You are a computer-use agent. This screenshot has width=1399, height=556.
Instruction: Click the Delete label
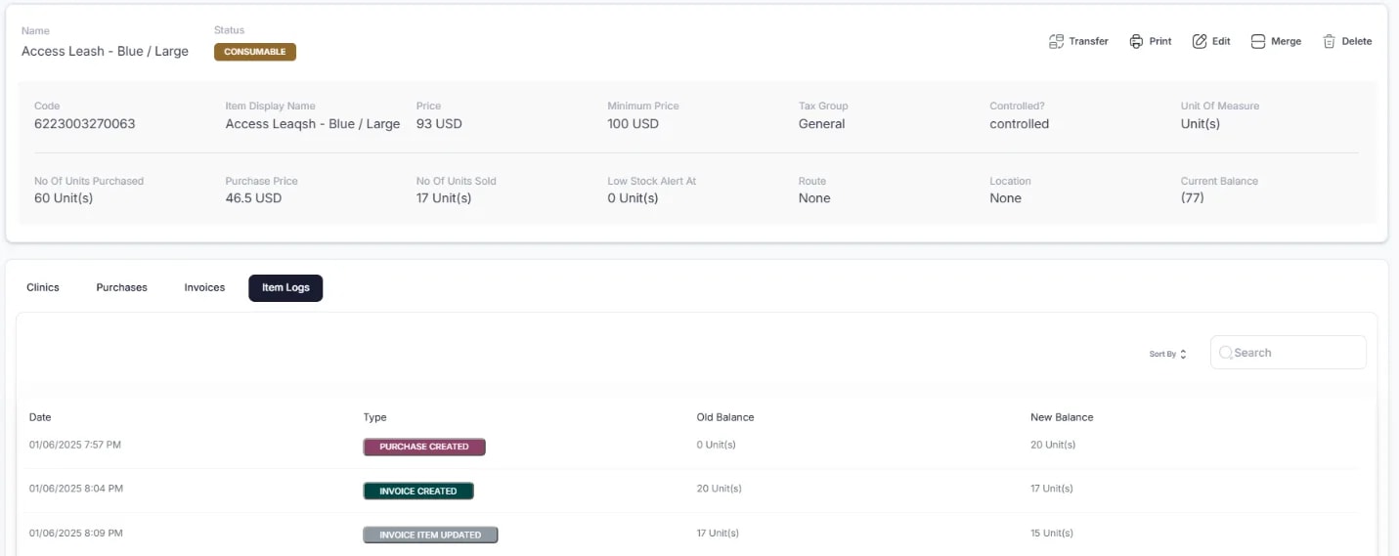pyautogui.click(x=1357, y=41)
